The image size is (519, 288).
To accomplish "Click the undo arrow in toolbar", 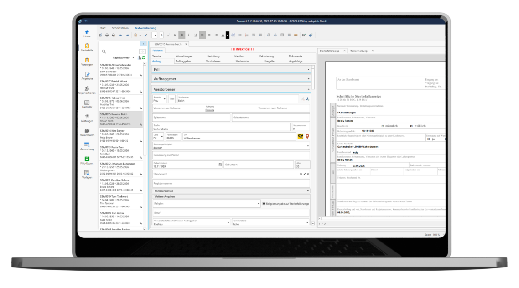I will 120,35.
